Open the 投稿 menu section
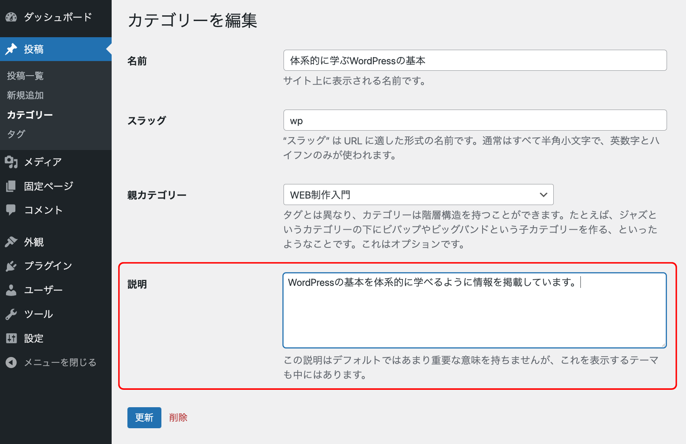The image size is (686, 444). click(56, 49)
